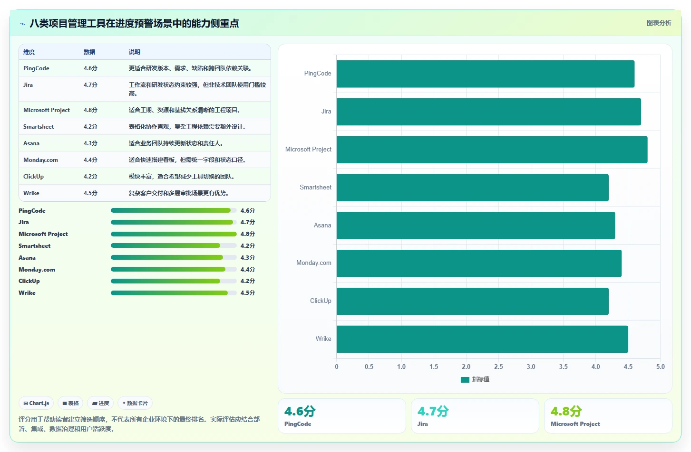Click the Jira progress bar

point(174,222)
